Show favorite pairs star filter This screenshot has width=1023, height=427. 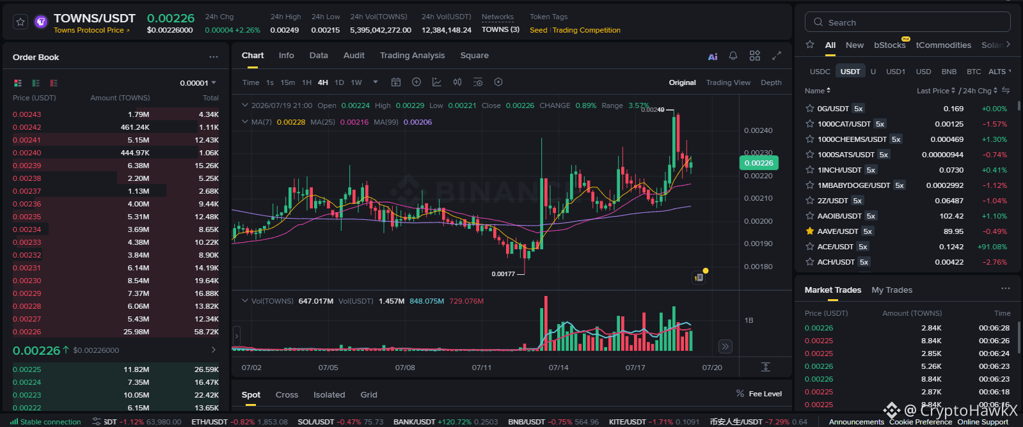pyautogui.click(x=810, y=45)
